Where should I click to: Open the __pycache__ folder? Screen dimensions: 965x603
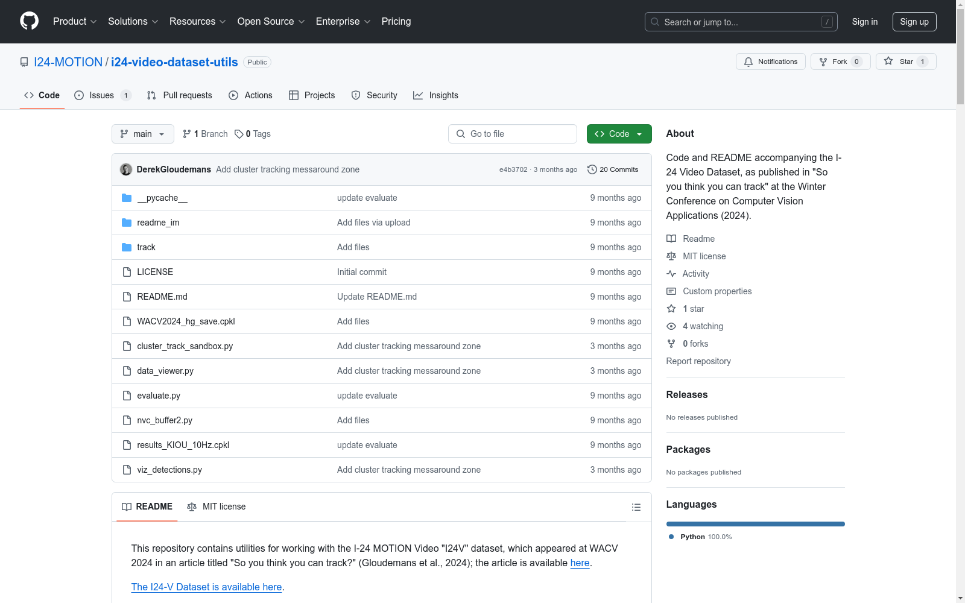tap(162, 198)
